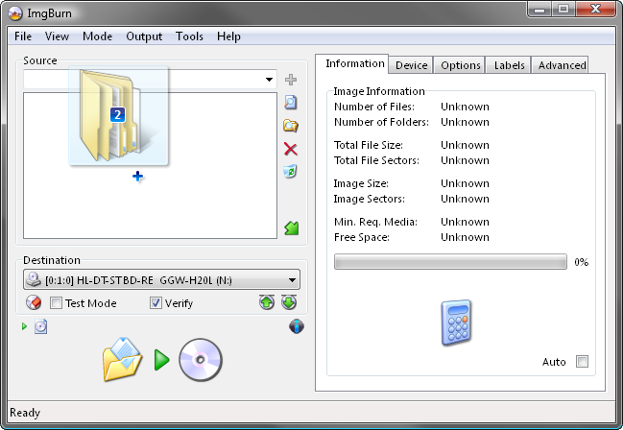
Task: Click the blue calculator icon
Action: coord(456,322)
